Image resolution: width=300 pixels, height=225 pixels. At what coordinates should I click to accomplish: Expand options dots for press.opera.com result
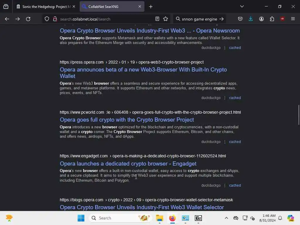(225, 98)
